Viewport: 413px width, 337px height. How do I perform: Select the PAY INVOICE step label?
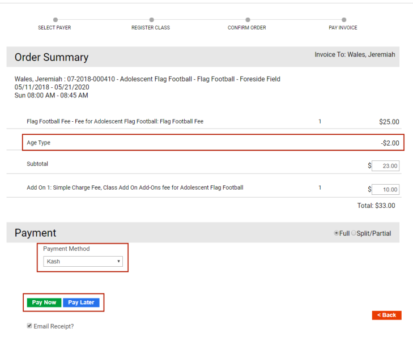(x=343, y=28)
